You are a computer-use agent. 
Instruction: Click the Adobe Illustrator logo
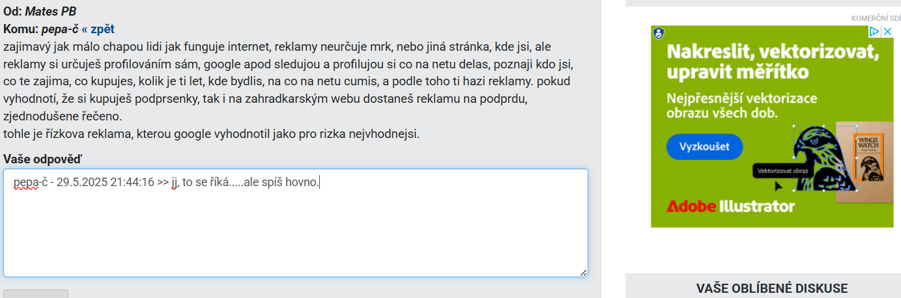tap(730, 207)
